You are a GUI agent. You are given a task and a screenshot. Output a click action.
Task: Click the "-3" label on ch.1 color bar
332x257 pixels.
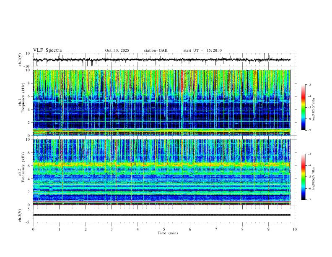[309, 84]
